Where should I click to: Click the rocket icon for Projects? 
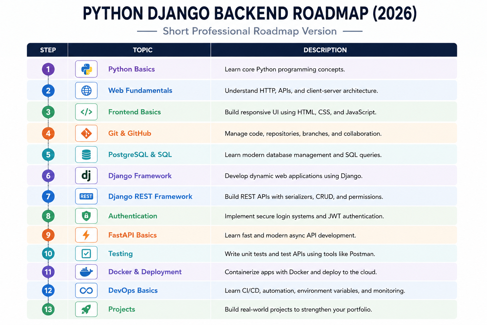pos(86,309)
